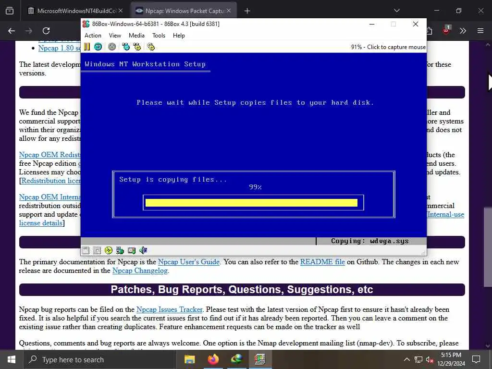Viewport: 492px width, 369px height.
Task: Click the red uBlock extension icon
Action: pos(446,30)
